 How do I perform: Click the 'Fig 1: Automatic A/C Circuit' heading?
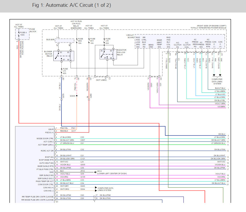click(72, 5)
